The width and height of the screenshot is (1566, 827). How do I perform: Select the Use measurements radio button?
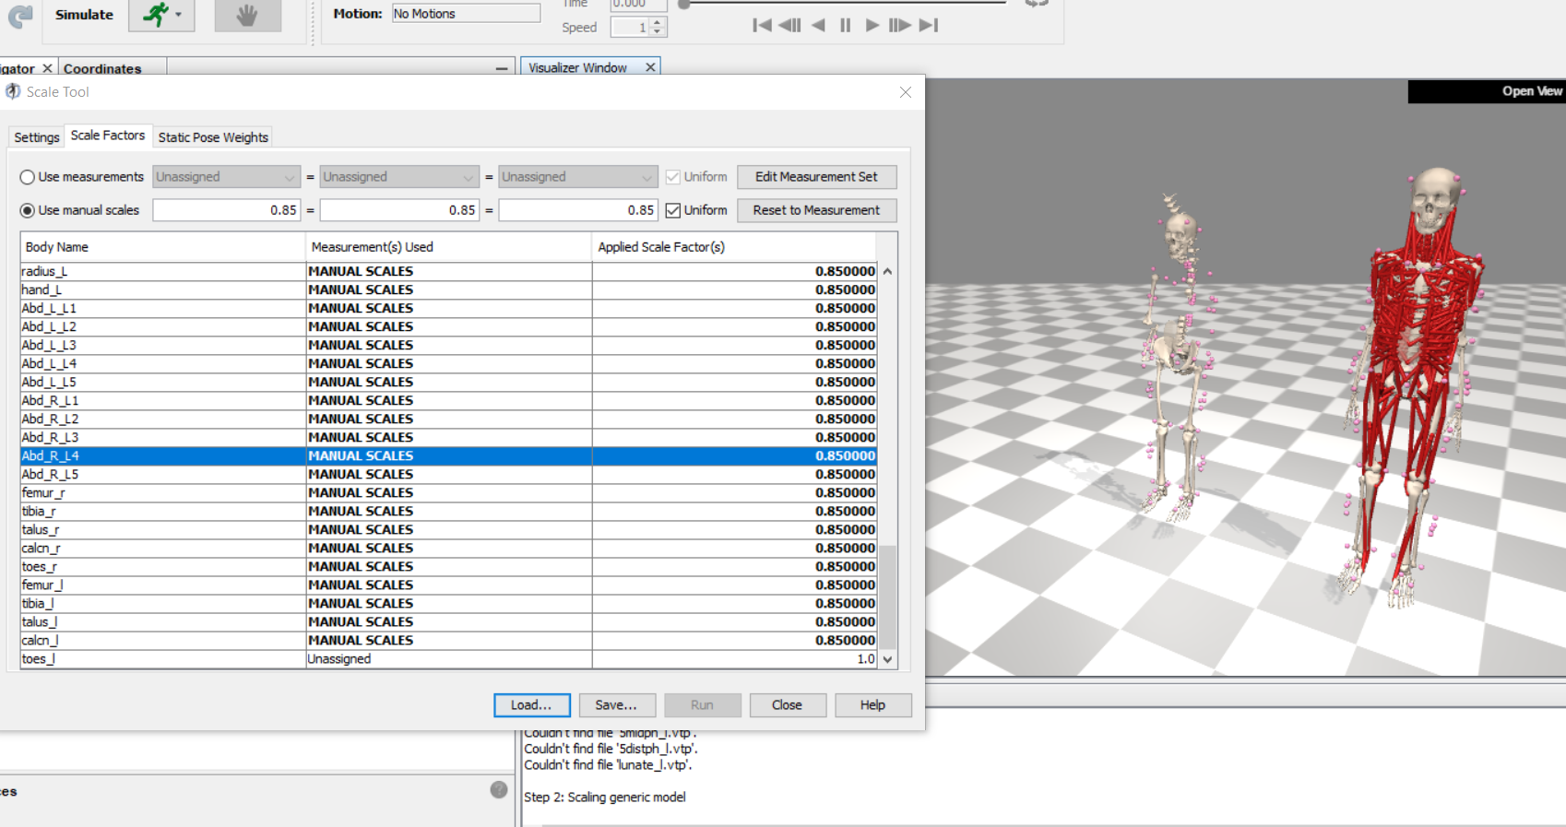point(28,177)
